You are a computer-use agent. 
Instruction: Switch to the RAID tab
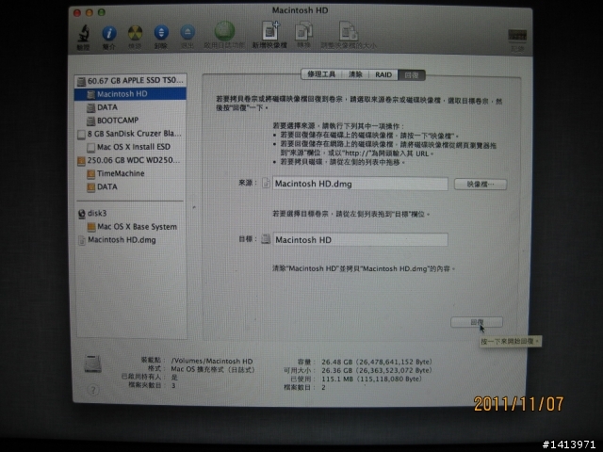tap(383, 74)
